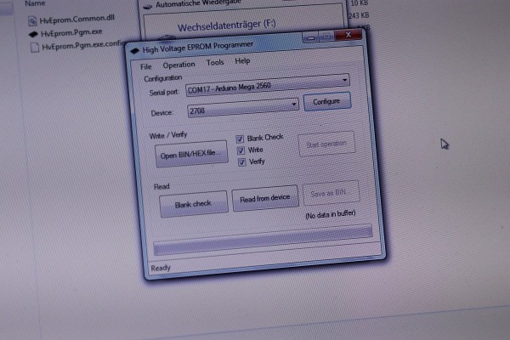Click the AutoPlay window title icon

point(149,5)
